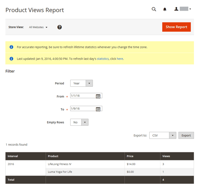
Task: Open the Luma Yoga For Life views count
Action: coord(163,172)
